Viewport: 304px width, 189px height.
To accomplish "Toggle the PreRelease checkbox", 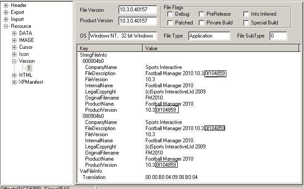I will (x=201, y=14).
